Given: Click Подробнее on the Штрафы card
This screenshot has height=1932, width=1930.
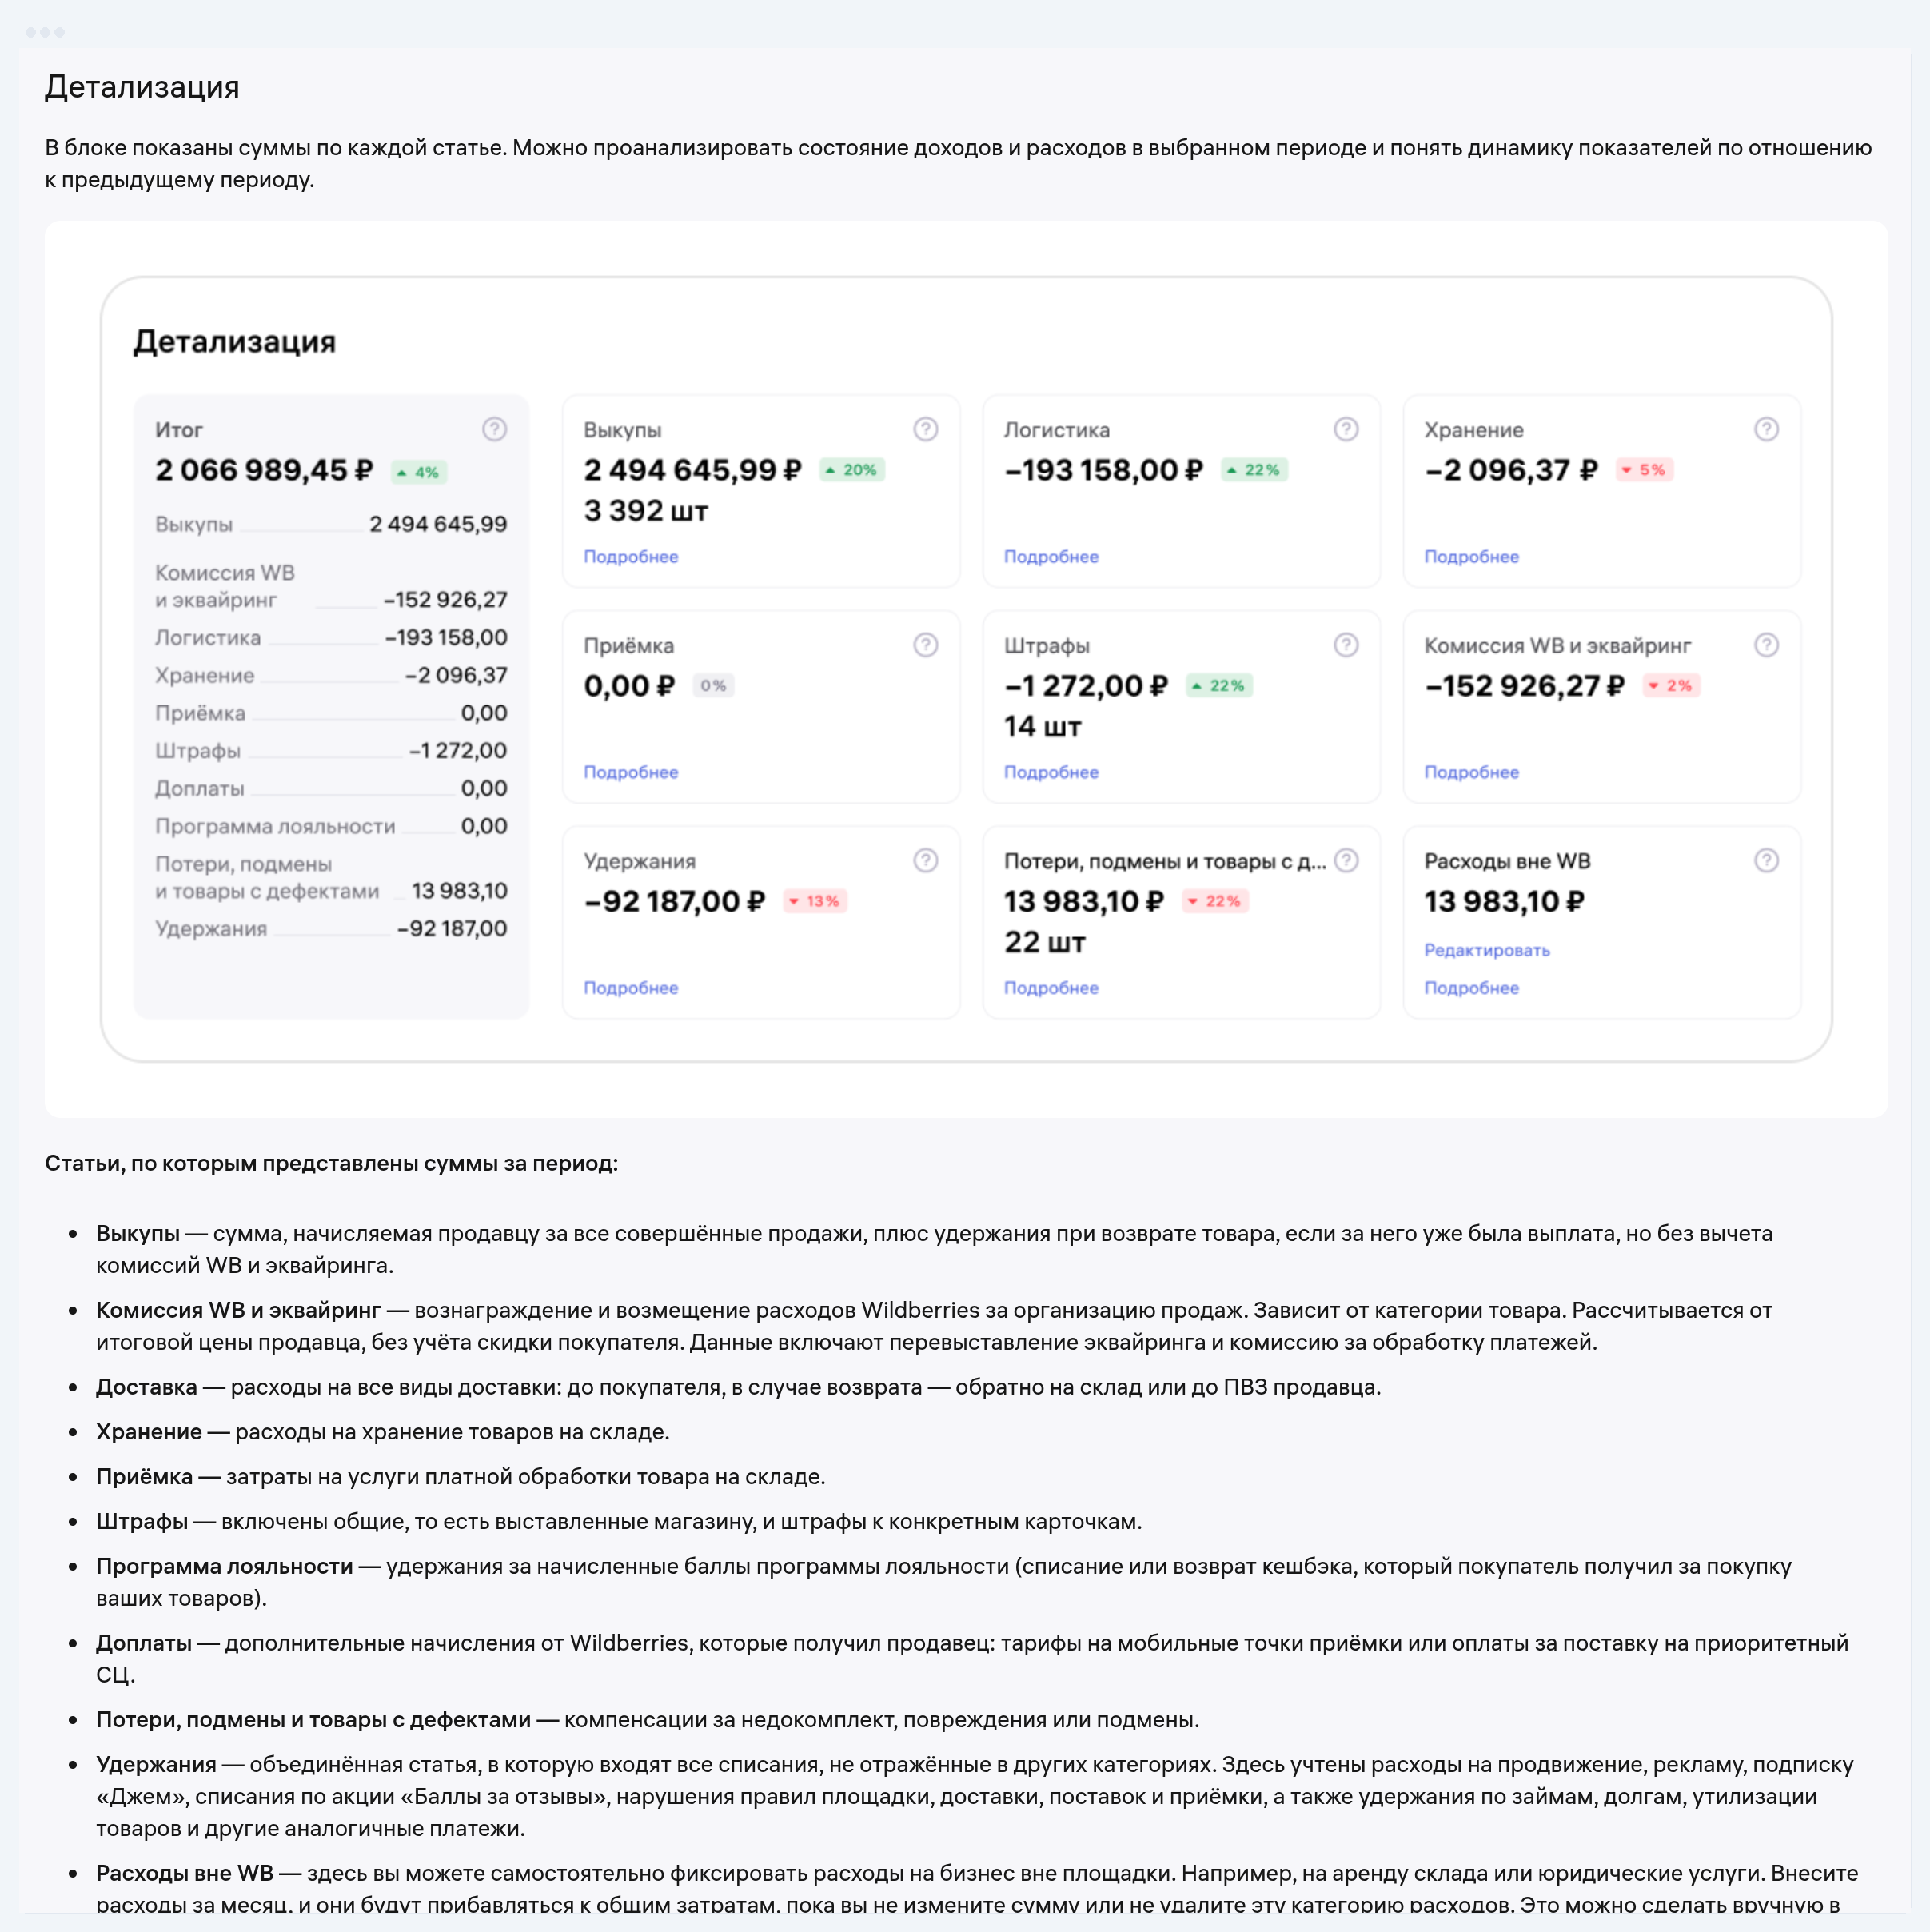Looking at the screenshot, I should pos(1051,772).
